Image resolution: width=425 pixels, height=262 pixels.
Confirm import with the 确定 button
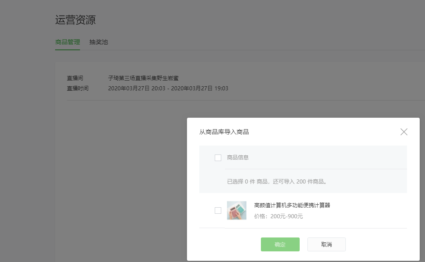click(x=280, y=244)
